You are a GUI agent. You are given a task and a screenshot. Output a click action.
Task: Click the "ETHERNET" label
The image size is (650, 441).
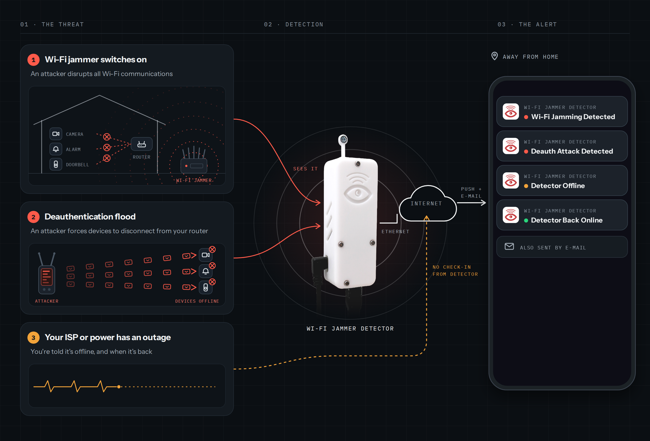[x=395, y=232]
